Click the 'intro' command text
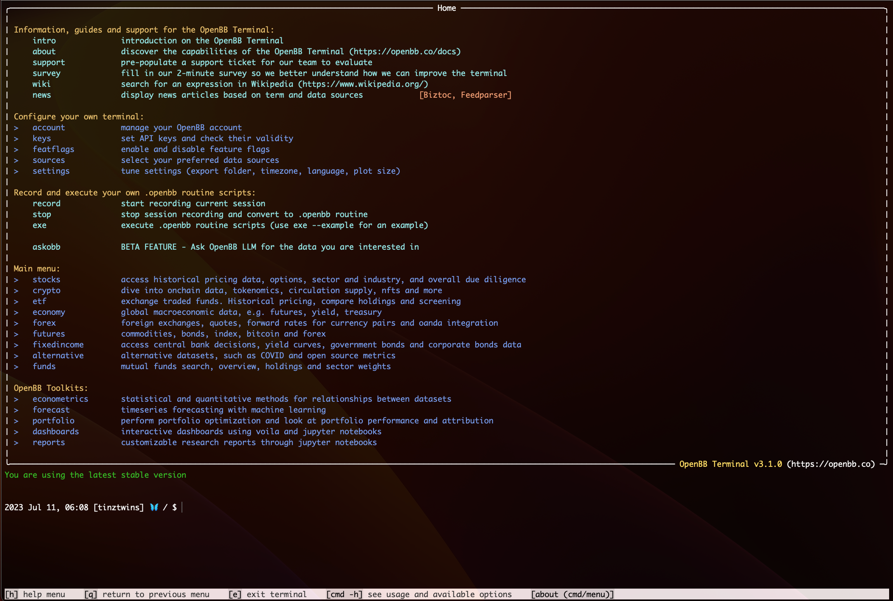This screenshot has width=893, height=601. pos(44,41)
